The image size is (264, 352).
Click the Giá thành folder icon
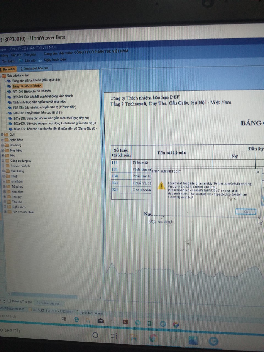pos(8,182)
